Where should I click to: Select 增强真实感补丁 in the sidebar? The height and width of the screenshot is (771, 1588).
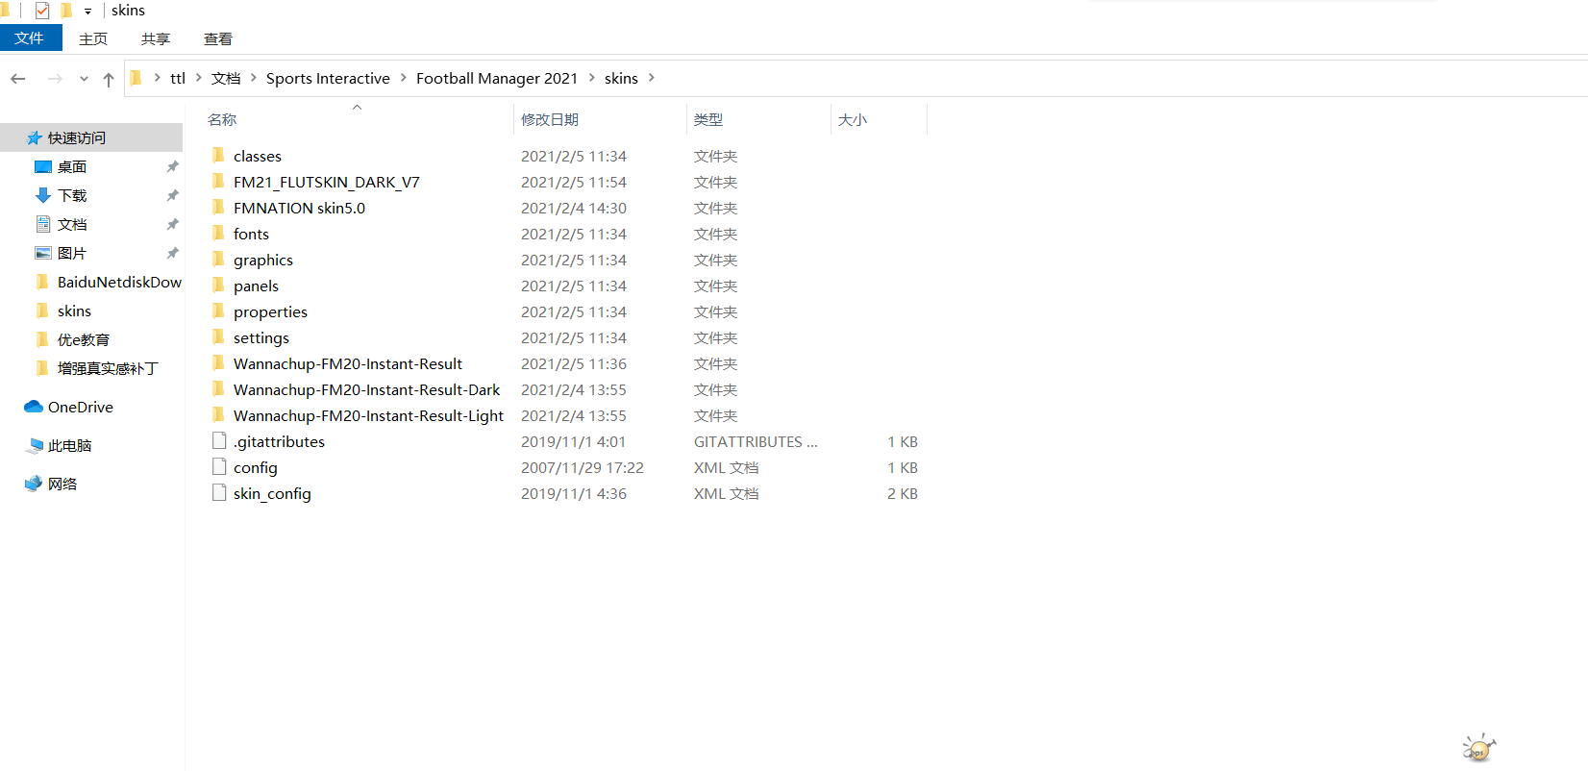107,368
